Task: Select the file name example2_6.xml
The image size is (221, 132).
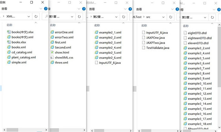Action: [x=110, y=58]
